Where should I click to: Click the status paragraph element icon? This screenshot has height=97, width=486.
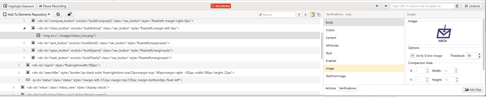[28, 80]
